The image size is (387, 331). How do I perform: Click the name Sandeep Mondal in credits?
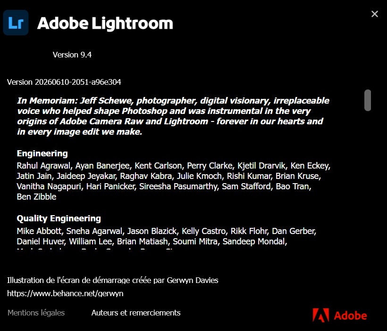pyautogui.click(x=254, y=242)
